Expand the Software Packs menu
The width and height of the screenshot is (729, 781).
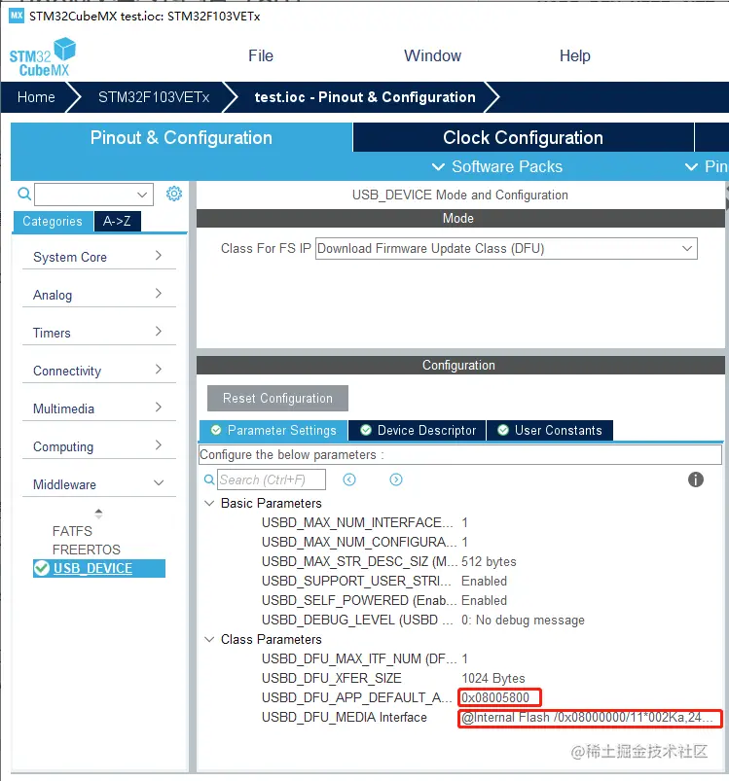tap(497, 166)
